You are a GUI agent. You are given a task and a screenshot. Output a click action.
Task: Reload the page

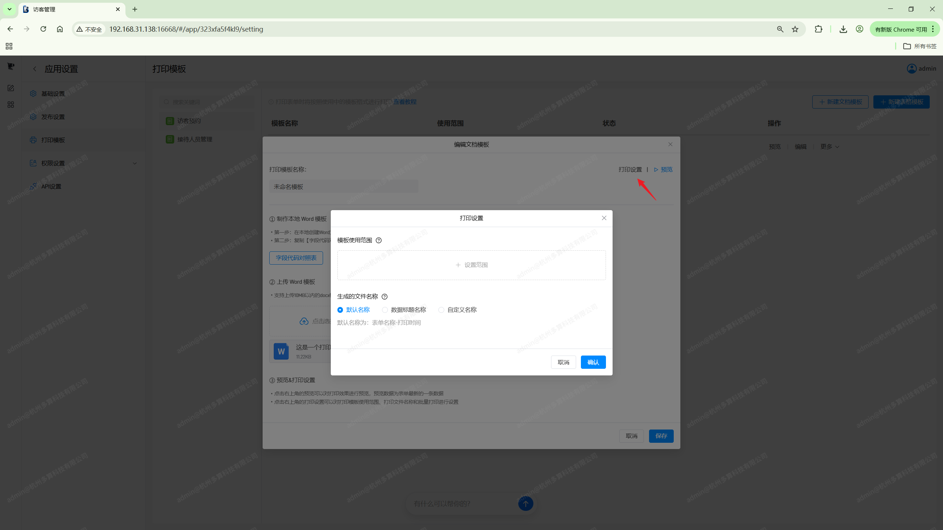click(43, 29)
